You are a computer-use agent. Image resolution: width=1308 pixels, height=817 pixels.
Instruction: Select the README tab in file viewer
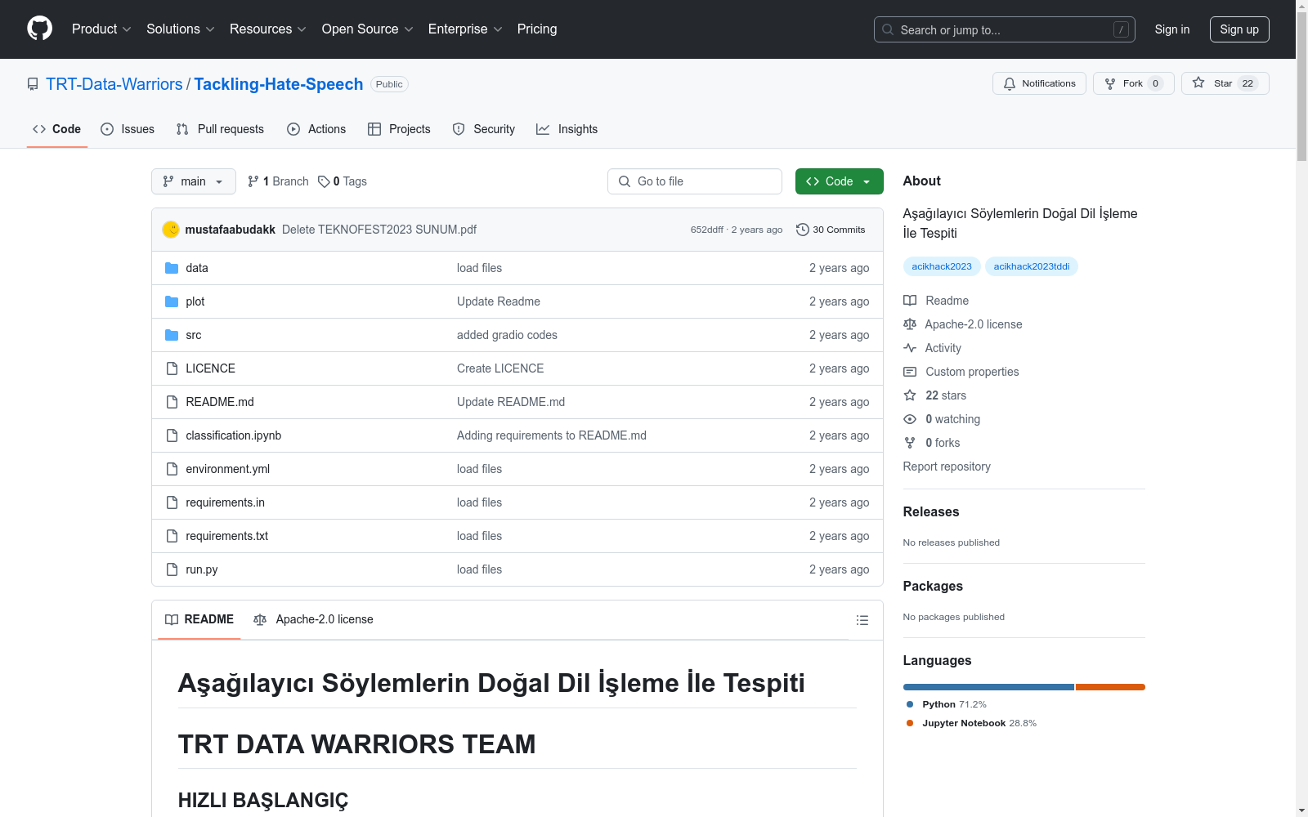coord(199,619)
